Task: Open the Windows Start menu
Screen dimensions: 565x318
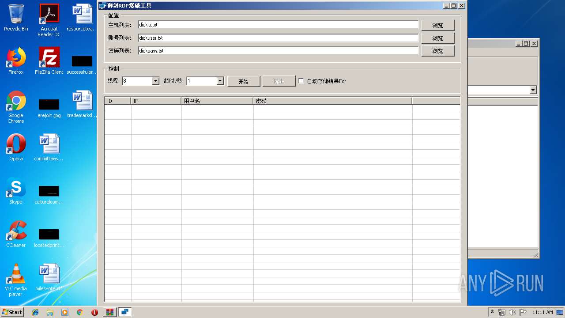Action: point(12,312)
